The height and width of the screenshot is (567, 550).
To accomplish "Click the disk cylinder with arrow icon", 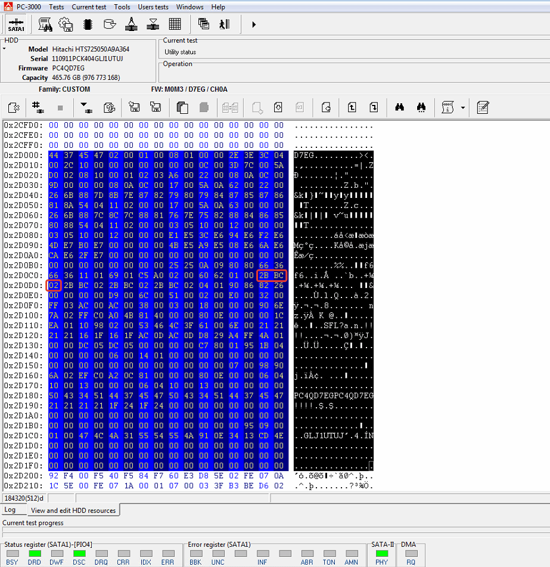I will (x=110, y=24).
